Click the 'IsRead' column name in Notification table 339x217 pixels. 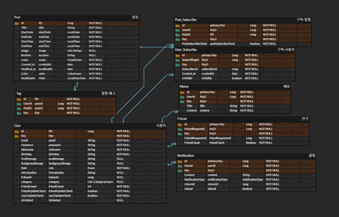[x=188, y=189]
